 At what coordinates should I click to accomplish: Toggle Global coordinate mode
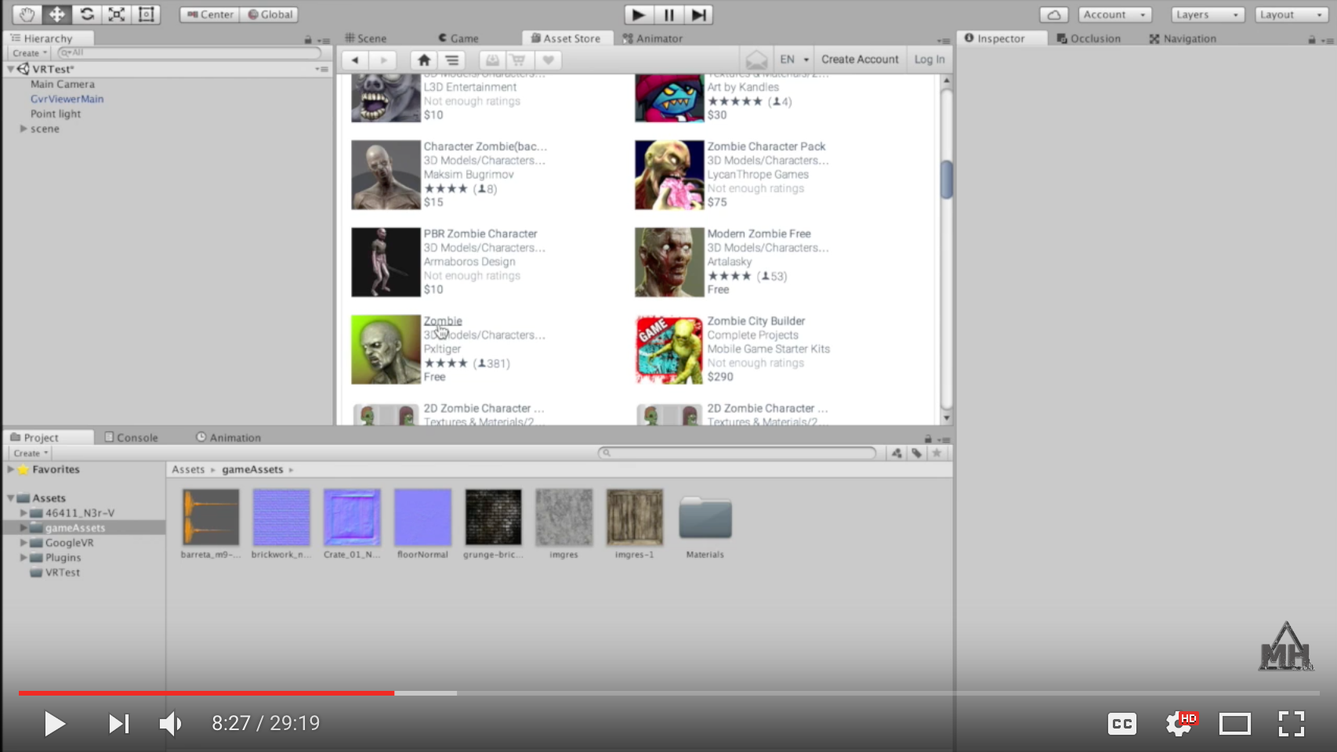270,14
